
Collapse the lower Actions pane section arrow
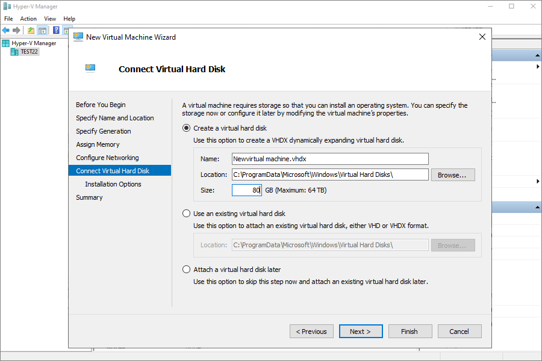[x=538, y=207]
